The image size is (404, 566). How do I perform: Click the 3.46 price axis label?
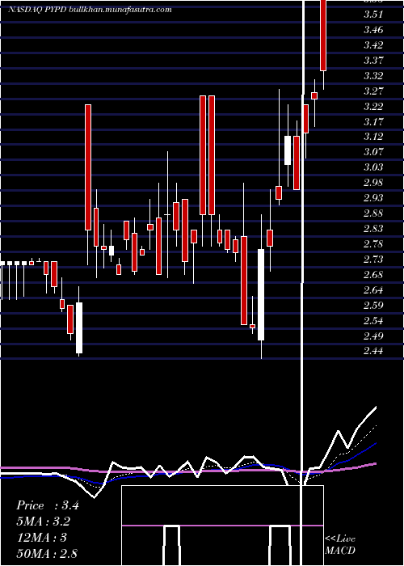point(372,30)
